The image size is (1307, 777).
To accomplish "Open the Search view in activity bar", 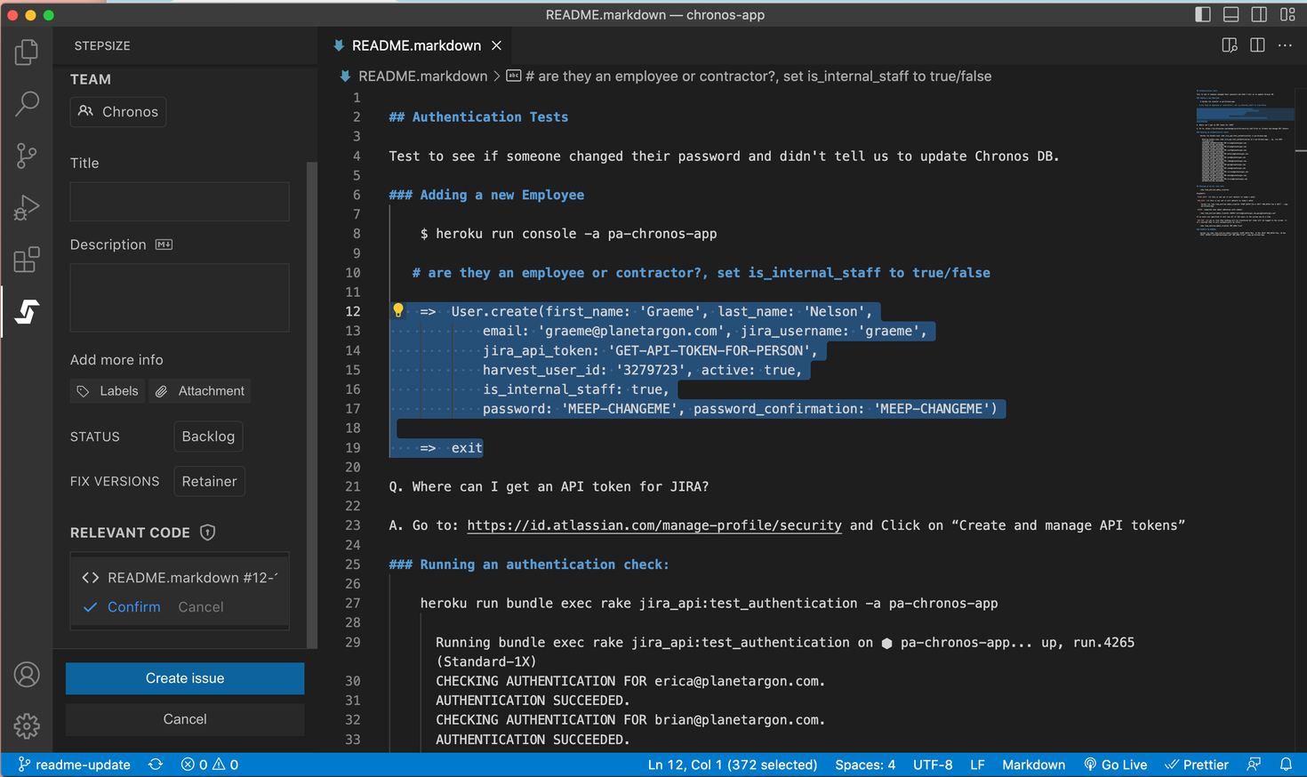I will (27, 103).
